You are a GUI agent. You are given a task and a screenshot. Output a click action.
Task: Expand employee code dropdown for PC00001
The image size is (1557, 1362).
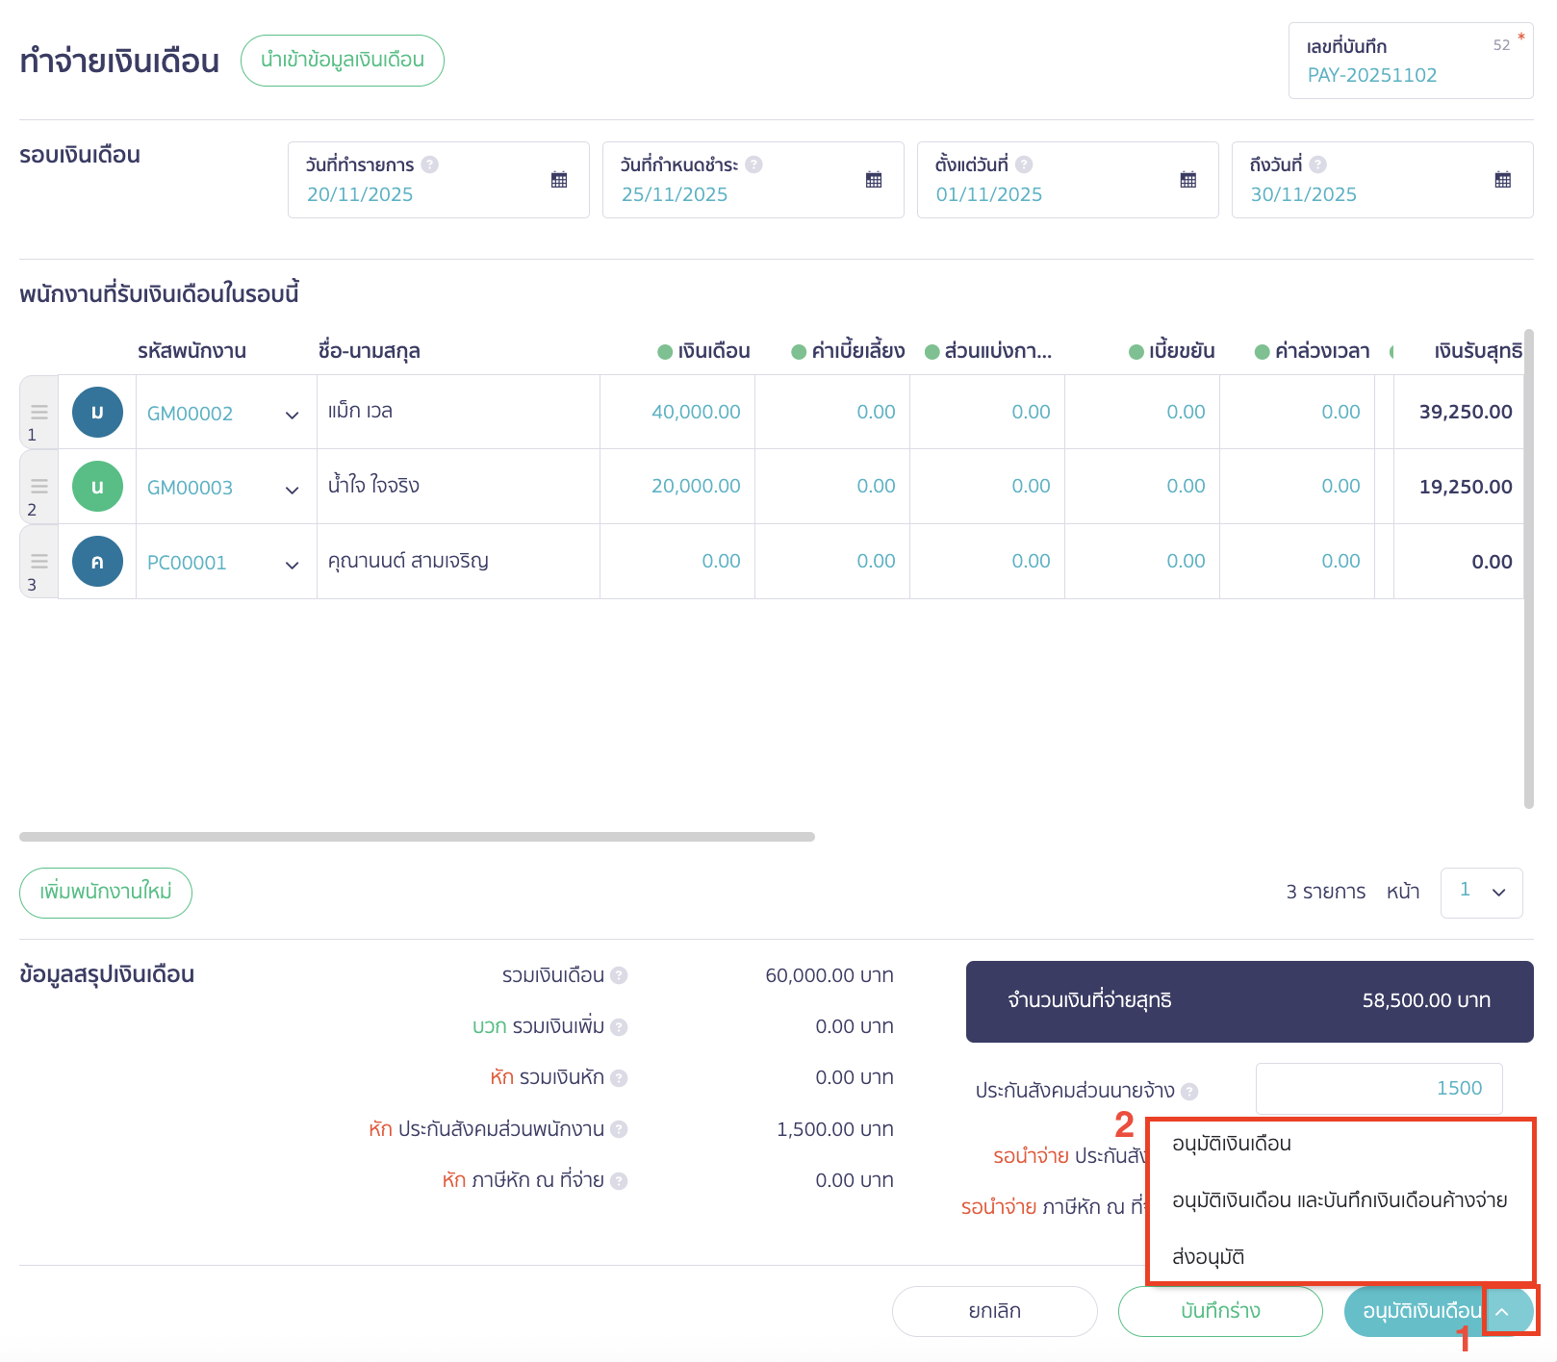pos(292,565)
